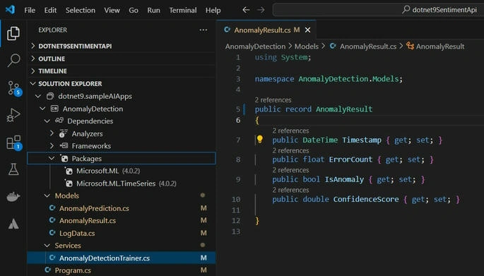484x276 pixels.
Task: Open the Help menu
Action: pos(213,10)
